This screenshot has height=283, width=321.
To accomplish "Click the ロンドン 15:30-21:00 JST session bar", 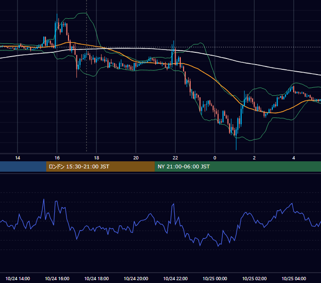I will (100, 166).
